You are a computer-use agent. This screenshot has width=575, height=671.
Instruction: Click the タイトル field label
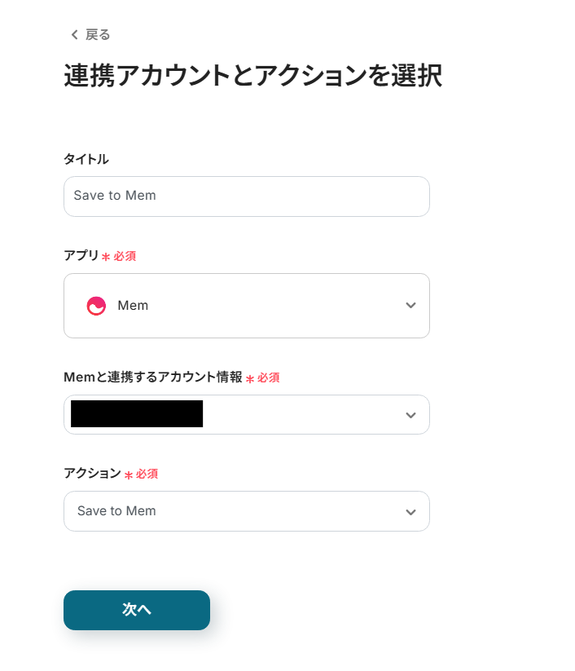[86, 159]
